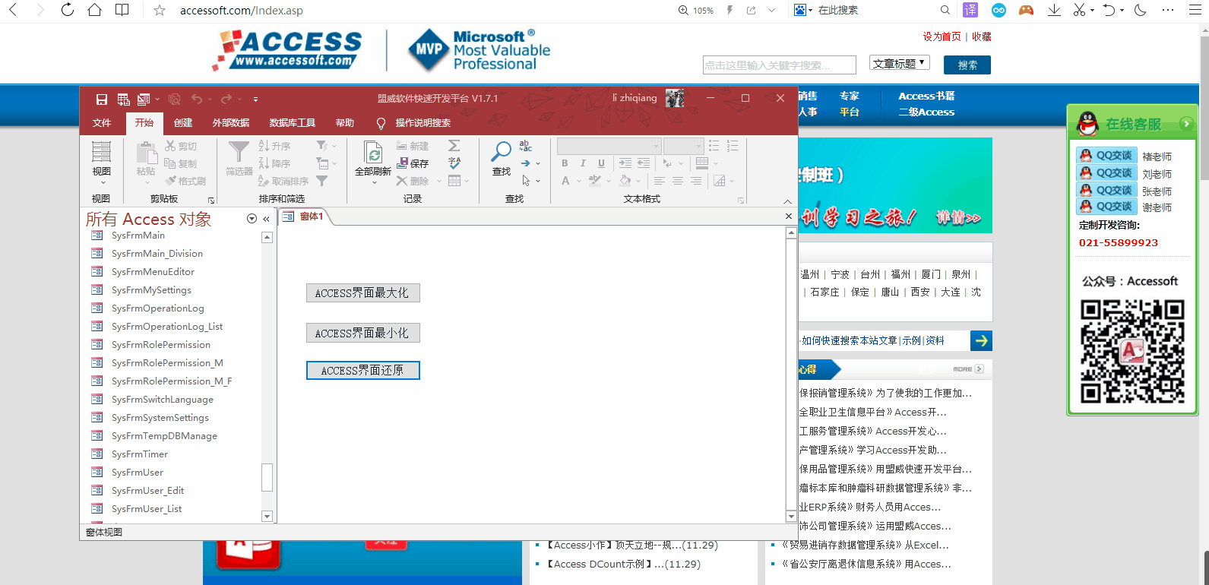1209x585 pixels.
Task: Switch to the 创建 (Create) ribbon tab
Action: click(183, 123)
